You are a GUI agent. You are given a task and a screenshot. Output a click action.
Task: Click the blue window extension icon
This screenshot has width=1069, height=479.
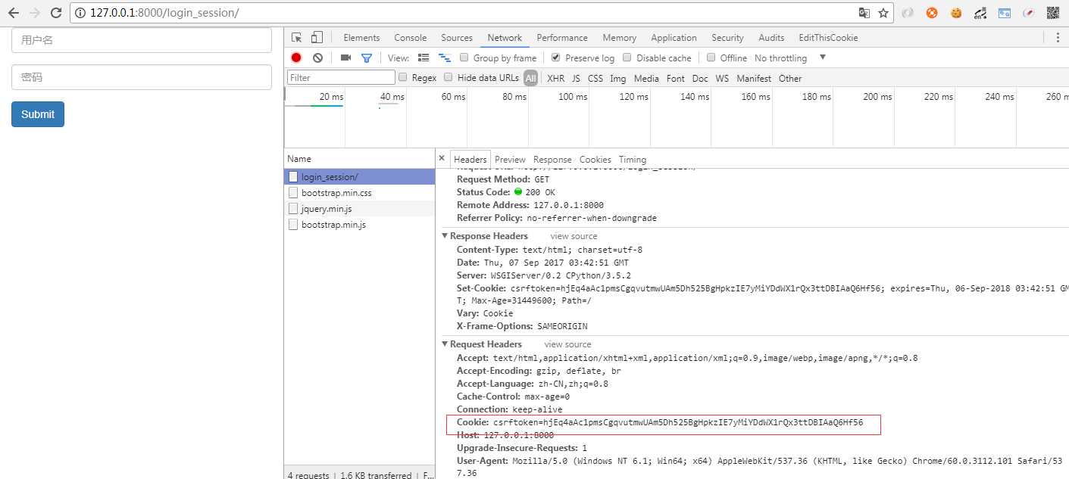pyautogui.click(x=1005, y=13)
